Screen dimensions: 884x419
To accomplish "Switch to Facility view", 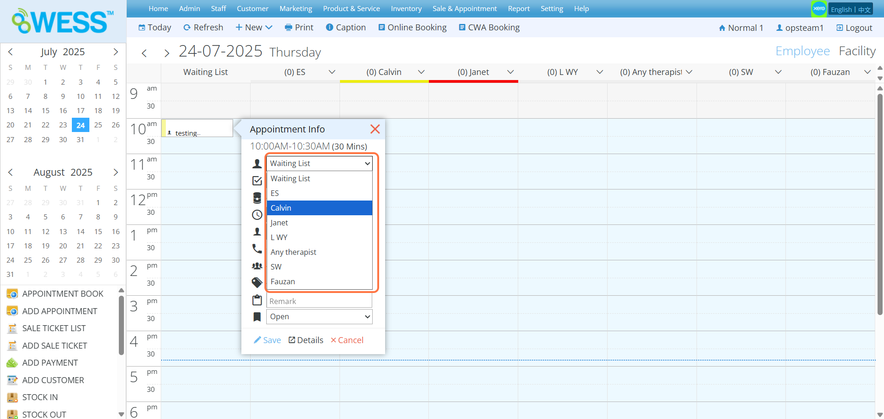I will (x=857, y=51).
